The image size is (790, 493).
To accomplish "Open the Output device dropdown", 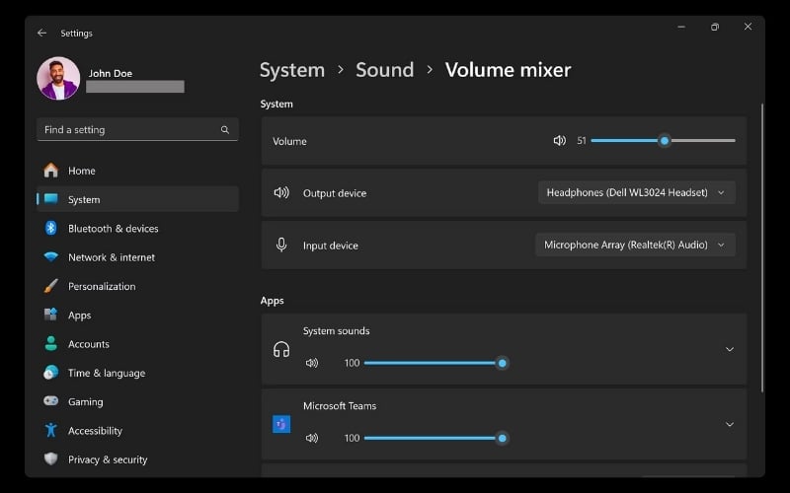I will coord(636,193).
